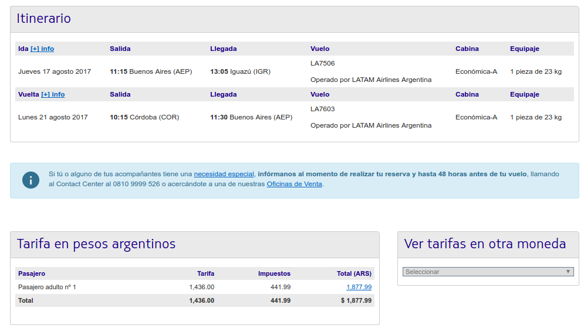Viewport: 584px width, 332px height.
Task: Click the grand total $ 1,877.99
Action: [x=356, y=301]
